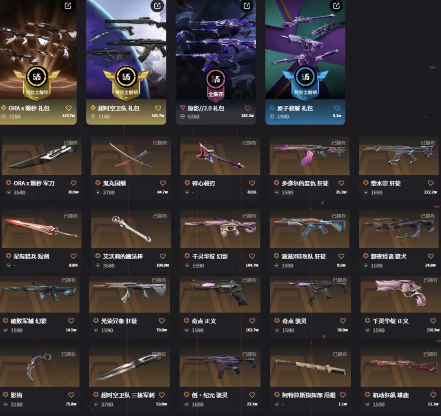The height and width of the screenshot is (416, 441).
Task: Expand price arrow next to 1980 on 原子裂解
Action: (x=272, y=116)
